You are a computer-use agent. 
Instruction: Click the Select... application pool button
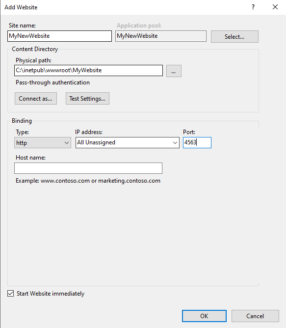[x=234, y=37]
